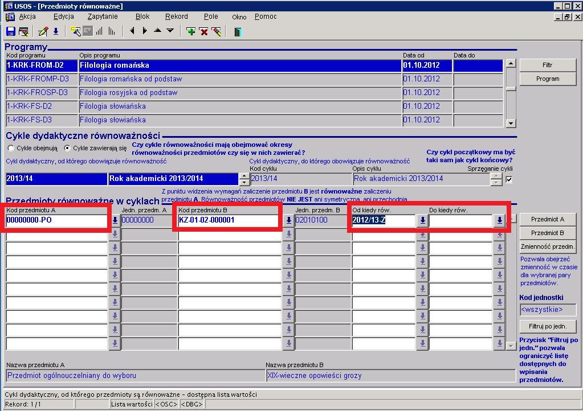Image resolution: width=583 pixels, height=411 pixels.
Task: Click the Enter Query flashlight icon
Action: (75, 31)
